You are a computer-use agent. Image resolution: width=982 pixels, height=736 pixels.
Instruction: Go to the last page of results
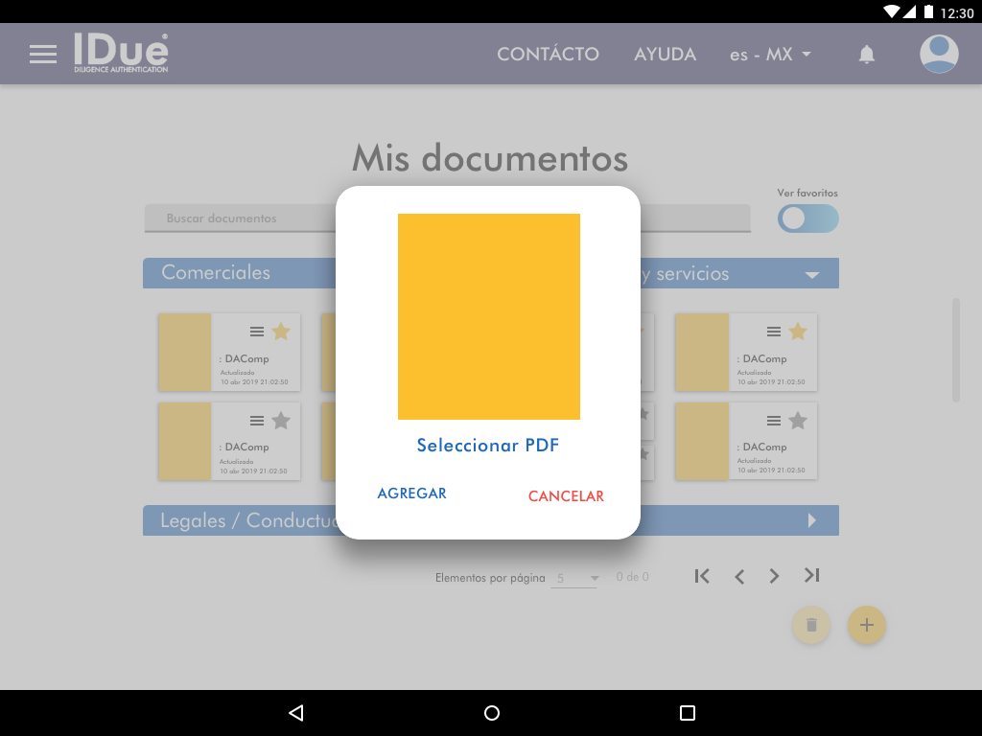tap(811, 576)
